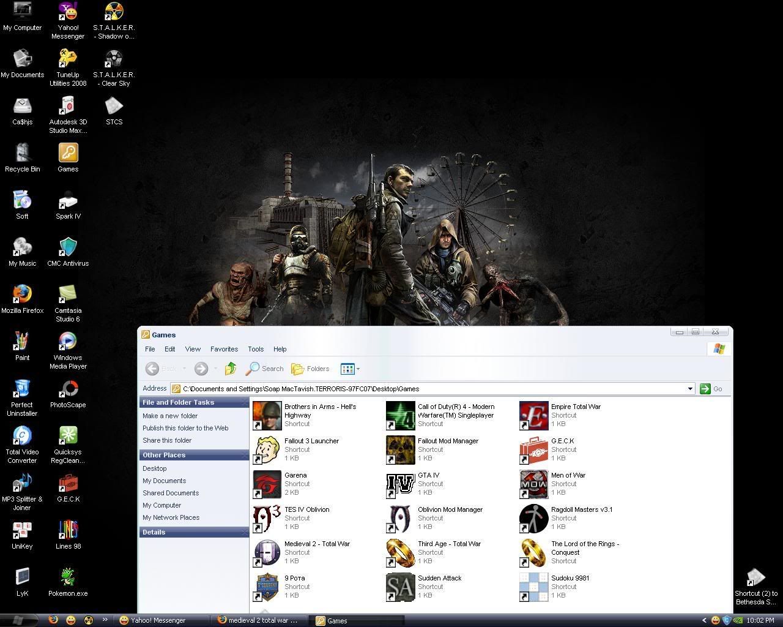This screenshot has height=627, width=783.
Task: Go to Desktop in Other Places
Action: pos(155,468)
